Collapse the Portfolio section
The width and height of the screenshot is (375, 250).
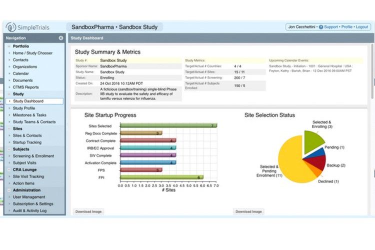click(x=9, y=46)
